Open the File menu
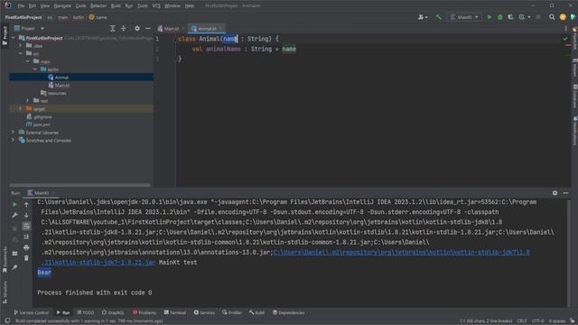Image resolution: width=578 pixels, height=325 pixels. tap(21, 6)
